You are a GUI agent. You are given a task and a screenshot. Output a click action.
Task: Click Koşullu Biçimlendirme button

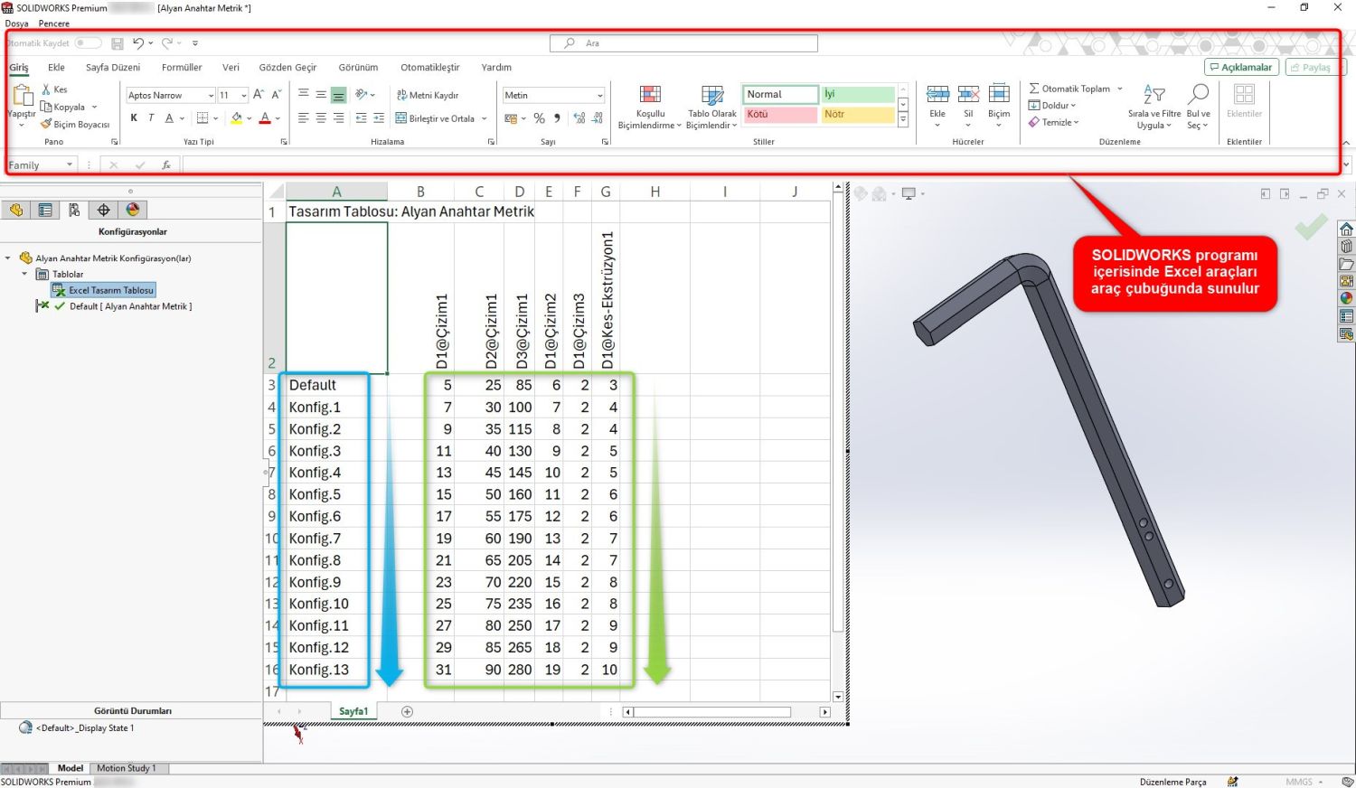[x=650, y=108]
